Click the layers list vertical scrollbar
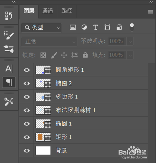 click(x=151, y=113)
